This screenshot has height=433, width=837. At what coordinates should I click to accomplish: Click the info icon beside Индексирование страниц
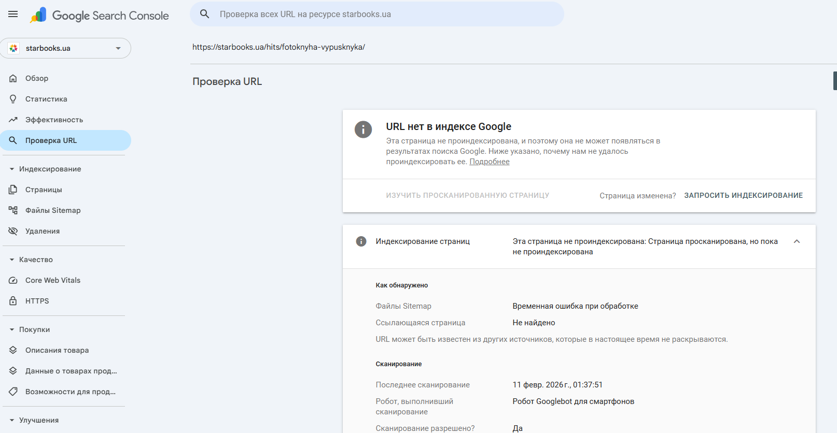pyautogui.click(x=361, y=241)
